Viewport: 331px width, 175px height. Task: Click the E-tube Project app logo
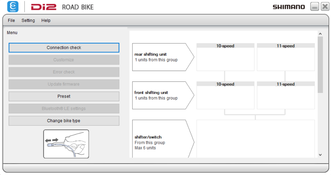point(12,6)
